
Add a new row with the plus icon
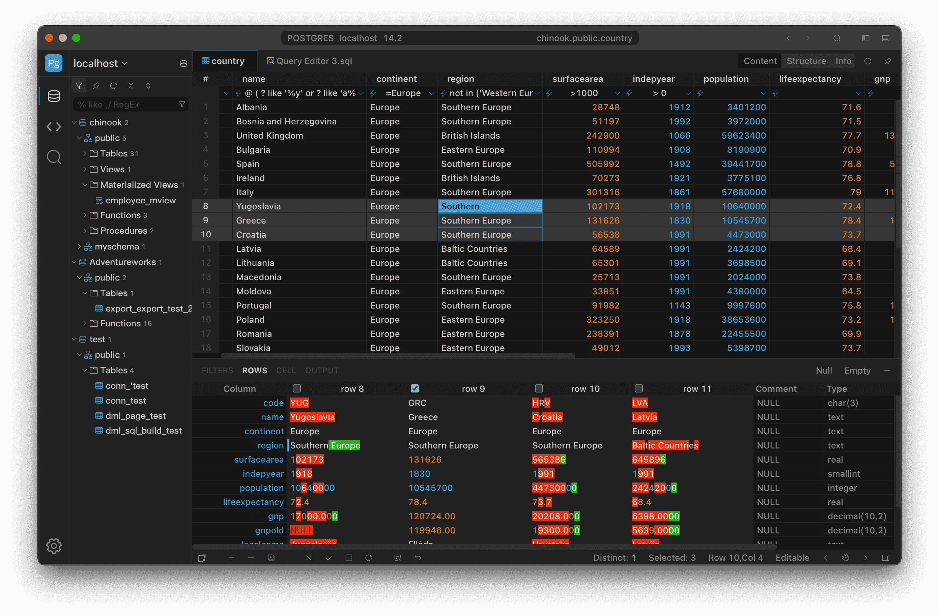[x=231, y=558]
